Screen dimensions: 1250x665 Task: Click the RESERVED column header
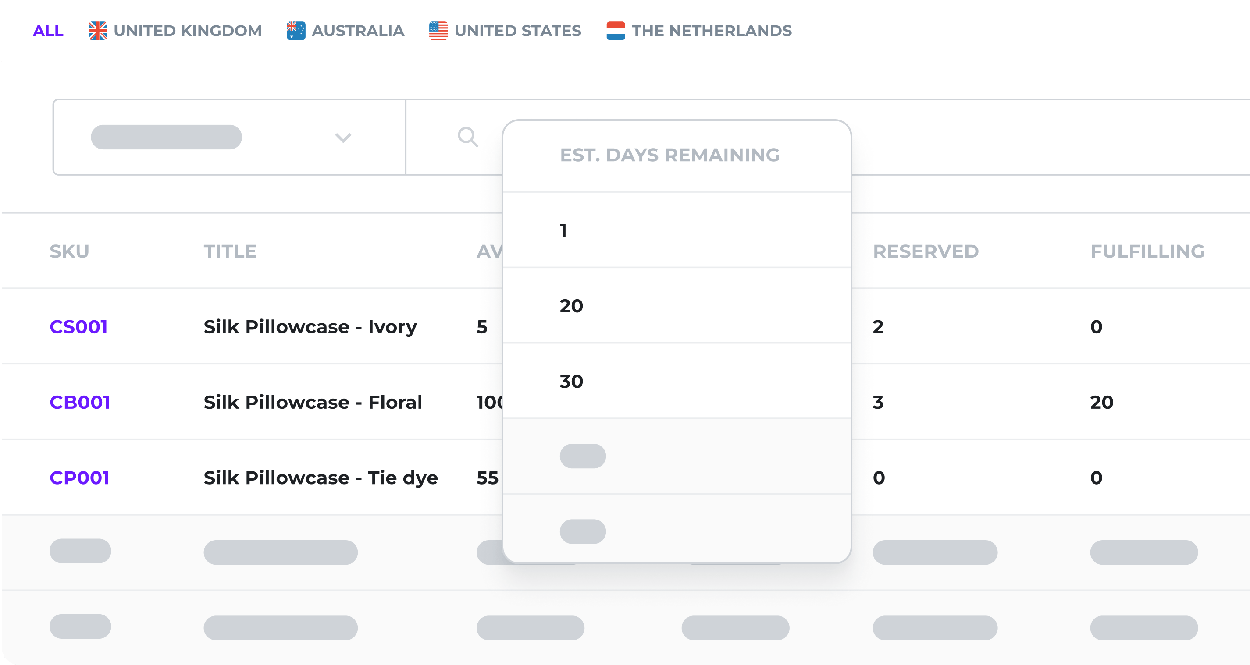tap(926, 251)
